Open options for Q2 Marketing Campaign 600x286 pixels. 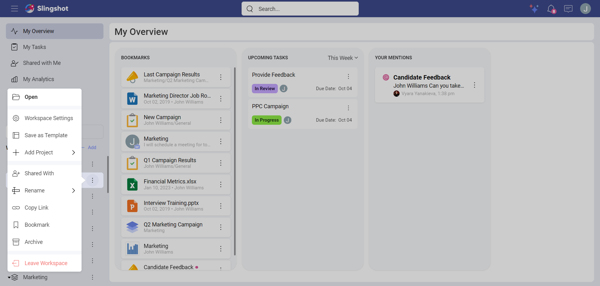pyautogui.click(x=221, y=227)
